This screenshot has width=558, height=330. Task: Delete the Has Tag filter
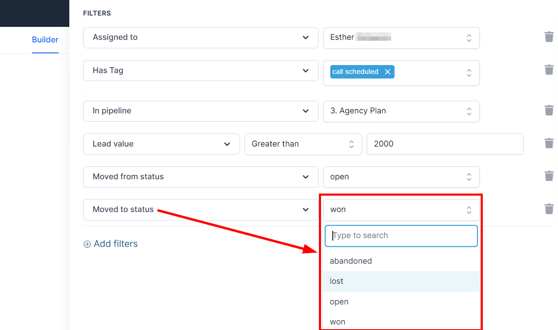549,70
